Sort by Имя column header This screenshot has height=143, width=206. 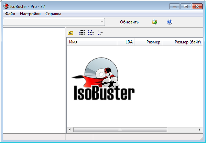pos(92,42)
